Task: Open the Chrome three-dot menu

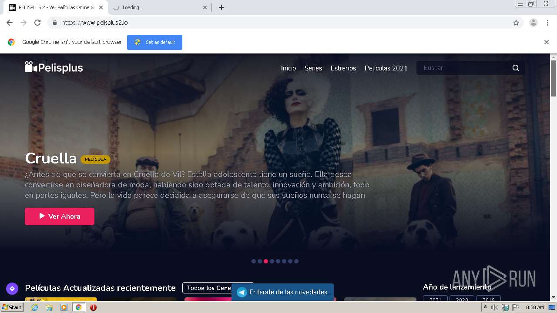Action: pos(547,23)
